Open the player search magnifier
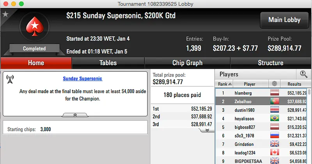The width and height of the screenshot is (312, 164). 303,74
